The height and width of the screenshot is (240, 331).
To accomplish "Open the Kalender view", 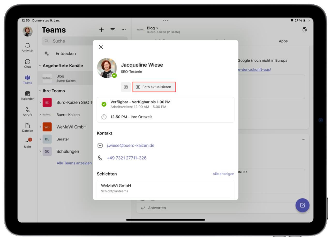I will [27, 95].
